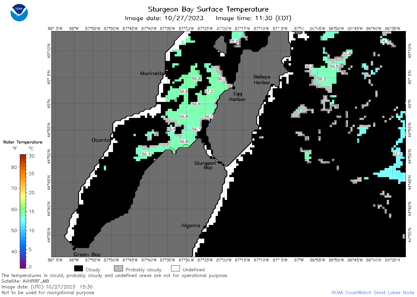Click the Undefined legend label
Image resolution: width=417 pixels, height=297 pixels.
click(194, 270)
